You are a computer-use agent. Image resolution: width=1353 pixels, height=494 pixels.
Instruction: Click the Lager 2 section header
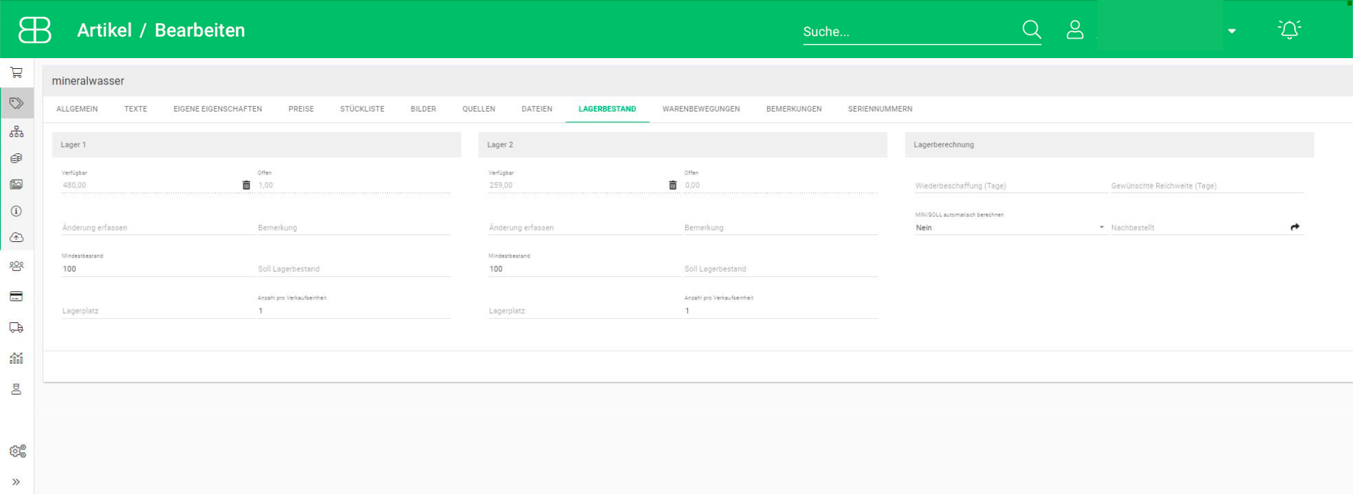(x=683, y=145)
